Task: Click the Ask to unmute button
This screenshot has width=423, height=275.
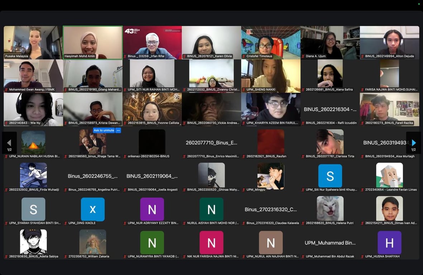Action: [x=104, y=130]
